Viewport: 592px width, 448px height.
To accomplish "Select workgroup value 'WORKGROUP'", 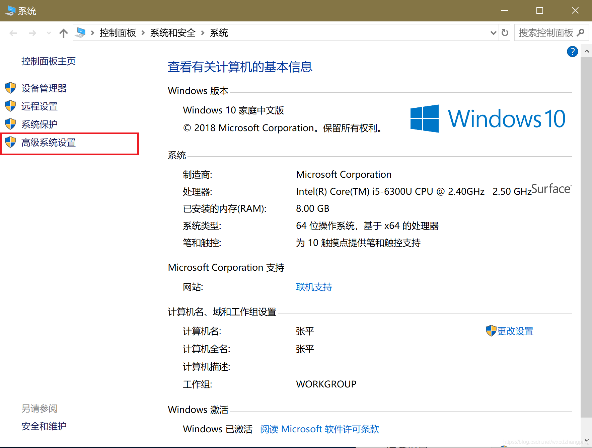I will [326, 384].
